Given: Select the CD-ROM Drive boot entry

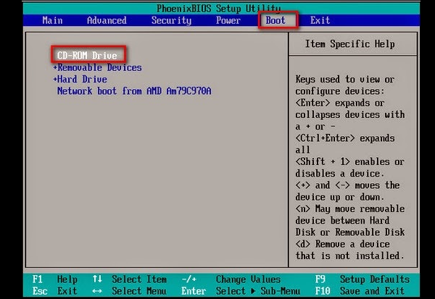Looking at the screenshot, I should [x=88, y=55].
